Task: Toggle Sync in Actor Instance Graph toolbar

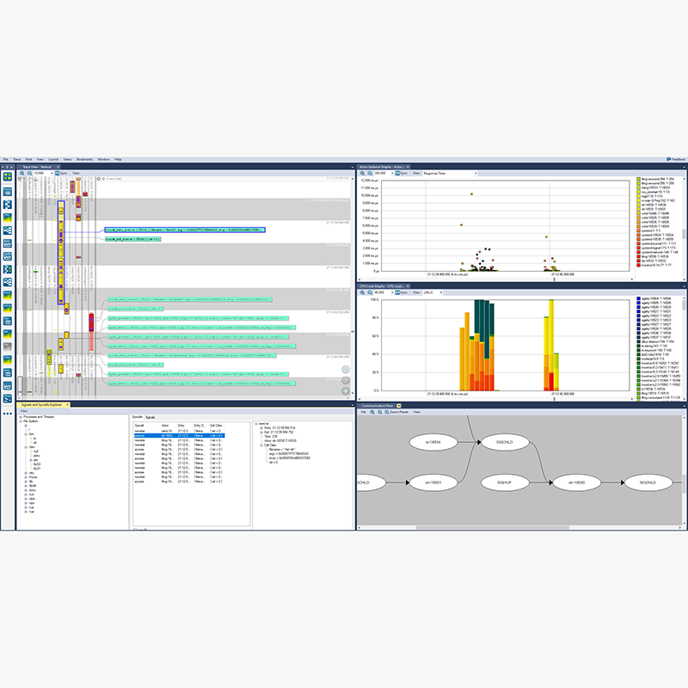Action: pos(402,174)
